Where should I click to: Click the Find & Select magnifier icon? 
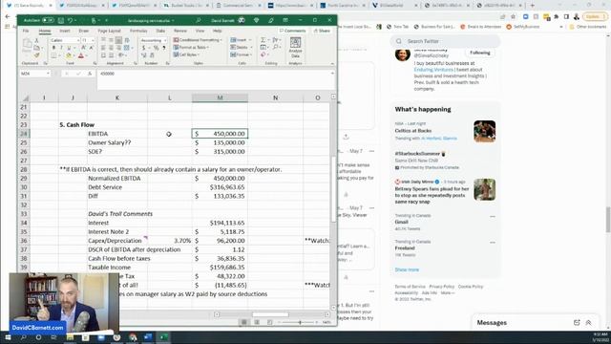coord(276,47)
